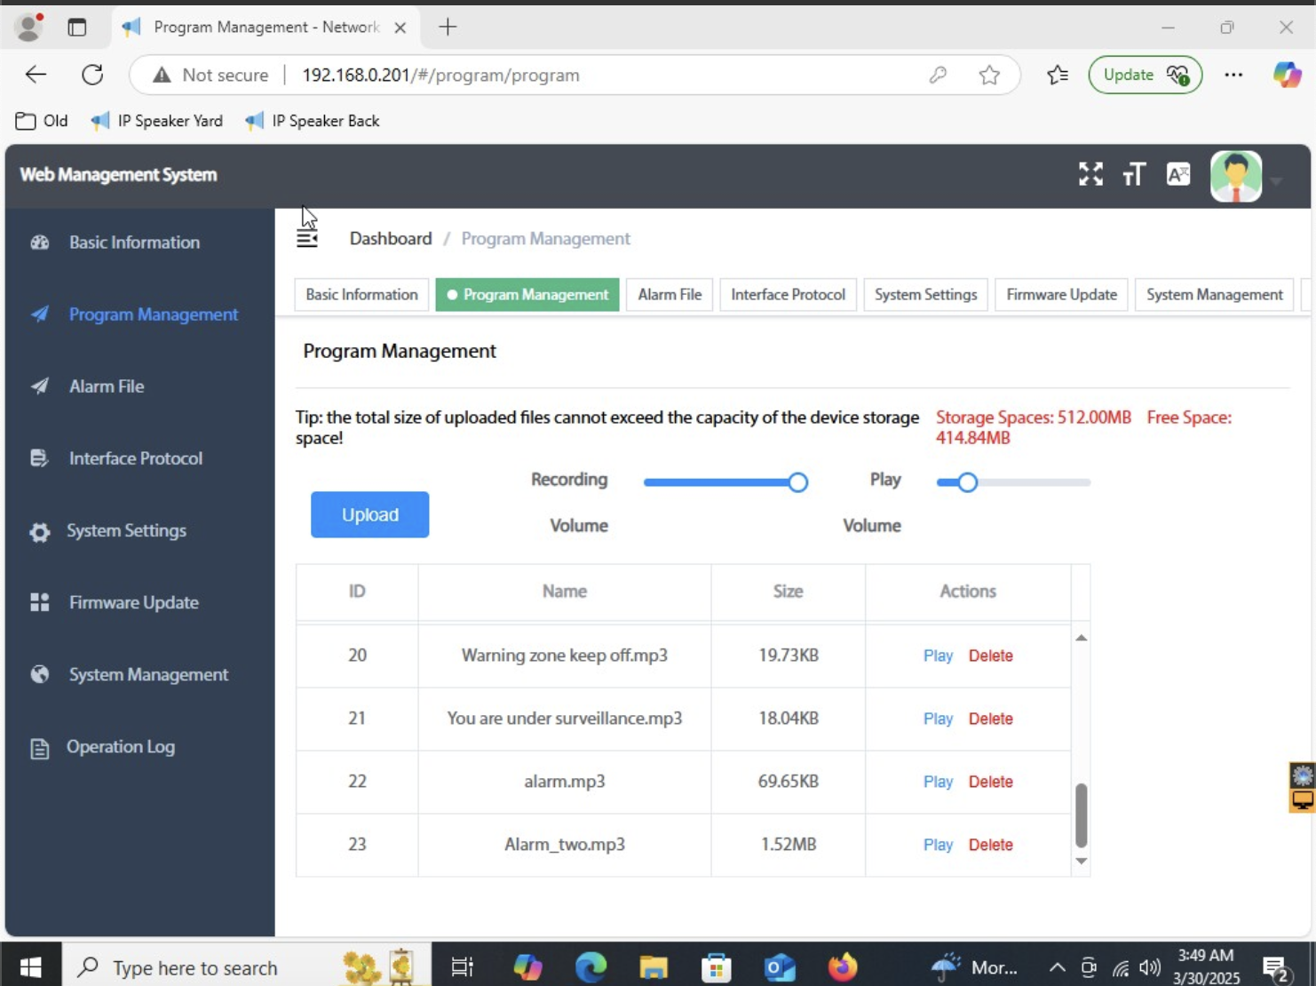Close the Program Management browser tab
The width and height of the screenshot is (1316, 986).
400,28
